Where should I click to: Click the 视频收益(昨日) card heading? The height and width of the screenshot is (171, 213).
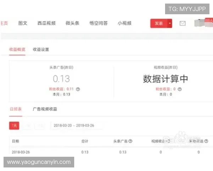[x=165, y=67]
